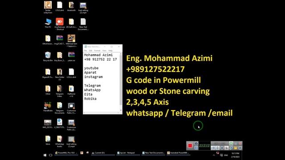Image resolution: width=285 pixels, height=160 pixels.
Task: Toggle webcam capture in the recorder toolbar
Action: pos(222,148)
